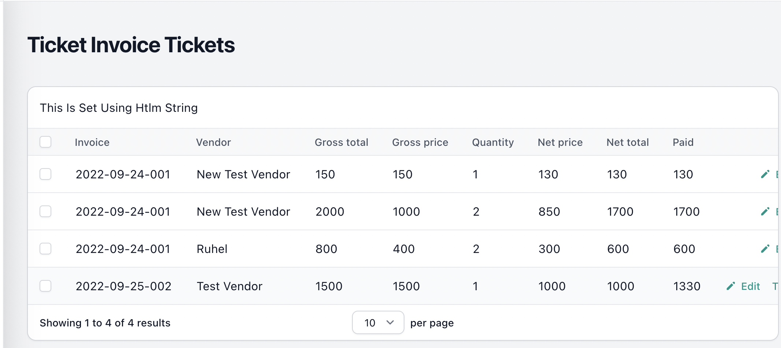Mark the checkbox for invoice 2022-09-25-002
The height and width of the screenshot is (348, 781).
pyautogui.click(x=45, y=286)
